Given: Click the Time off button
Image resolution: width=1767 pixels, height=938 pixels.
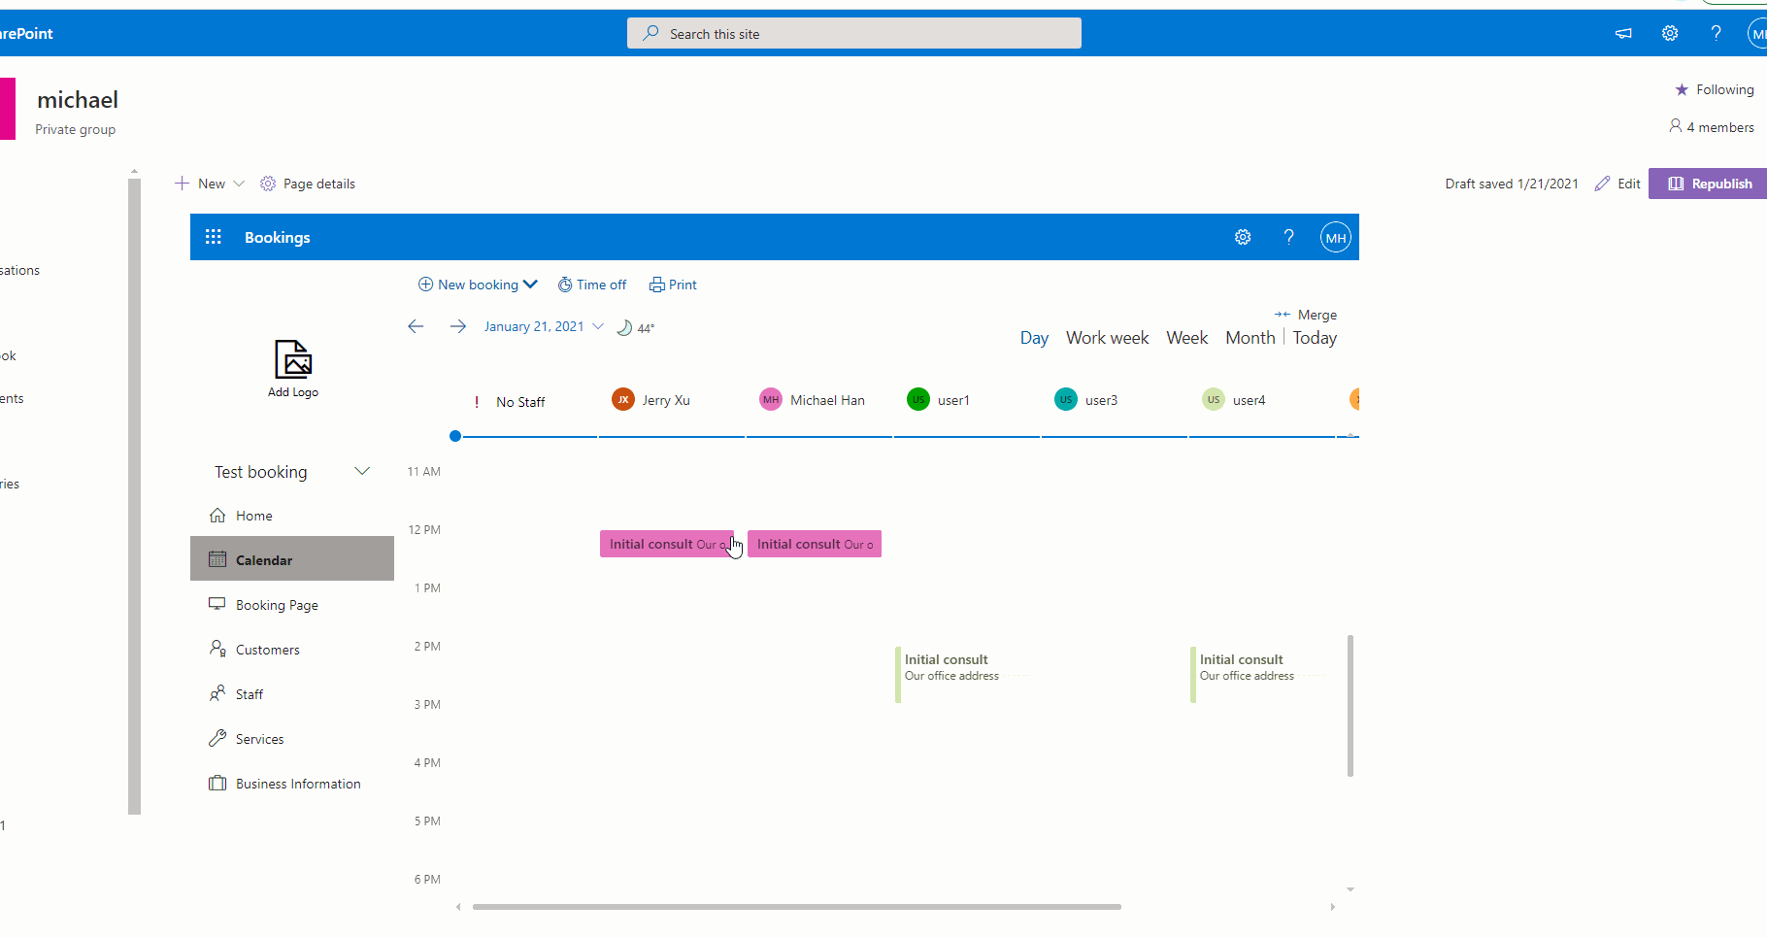Looking at the screenshot, I should pos(592,285).
